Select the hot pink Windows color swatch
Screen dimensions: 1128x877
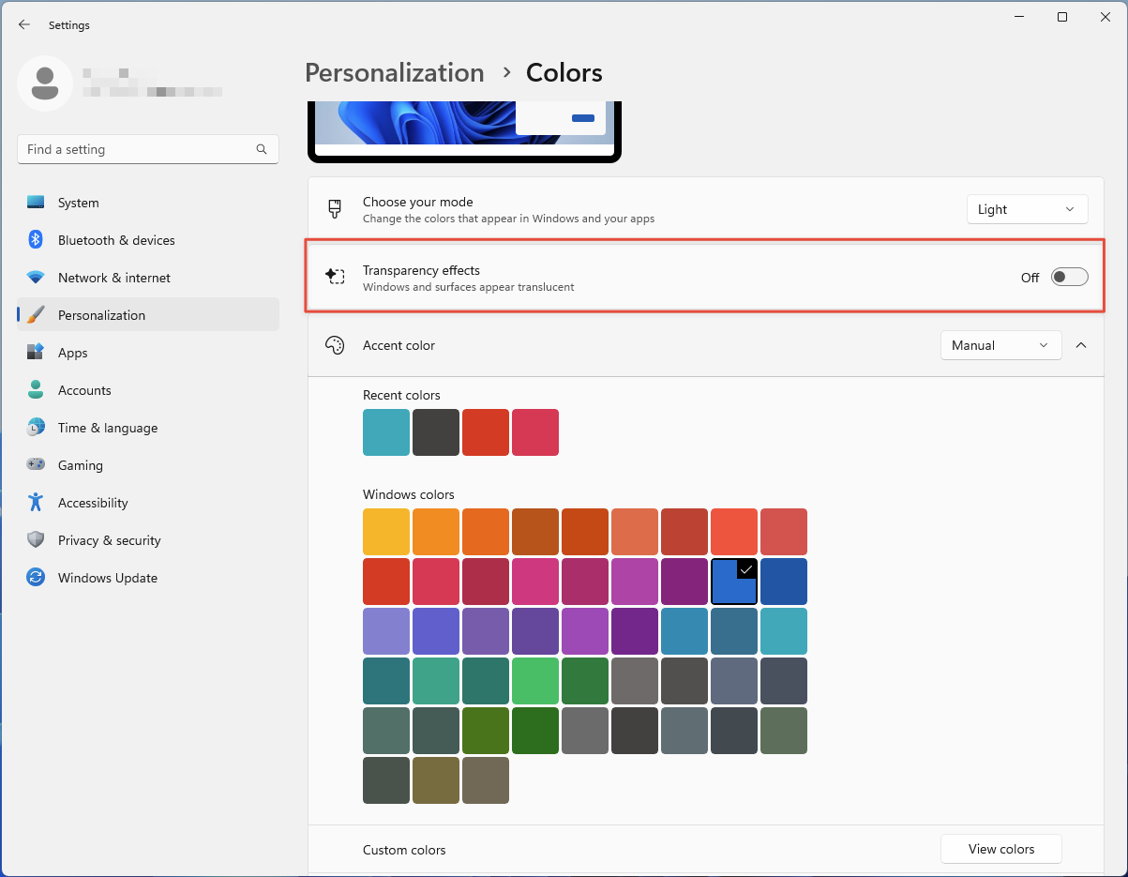point(535,582)
